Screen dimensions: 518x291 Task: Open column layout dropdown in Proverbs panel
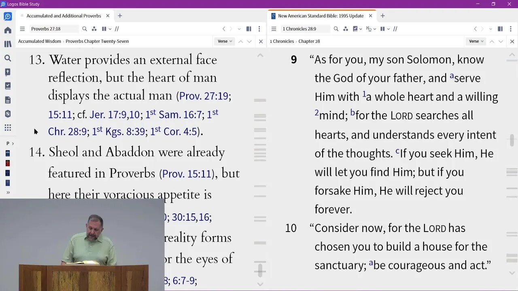coord(106,29)
